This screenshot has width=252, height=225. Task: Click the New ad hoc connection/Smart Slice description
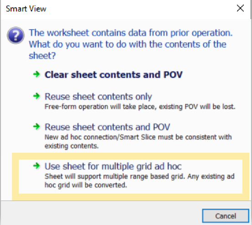click(x=138, y=141)
